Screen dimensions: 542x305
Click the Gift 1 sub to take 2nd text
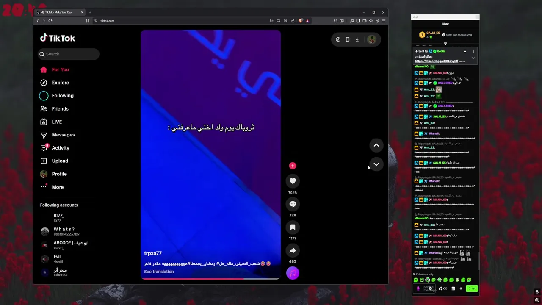click(x=459, y=35)
